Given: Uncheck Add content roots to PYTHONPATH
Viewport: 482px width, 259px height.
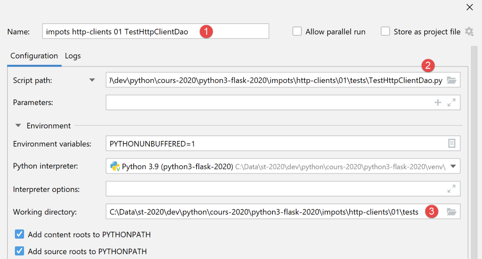Looking at the screenshot, I should pos(19,234).
